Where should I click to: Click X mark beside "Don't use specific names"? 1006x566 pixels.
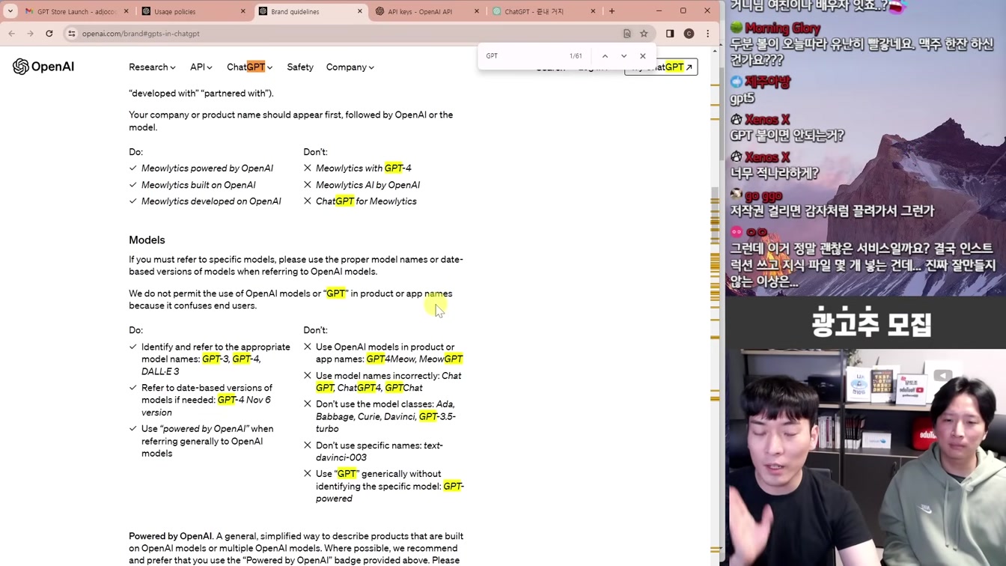308,445
